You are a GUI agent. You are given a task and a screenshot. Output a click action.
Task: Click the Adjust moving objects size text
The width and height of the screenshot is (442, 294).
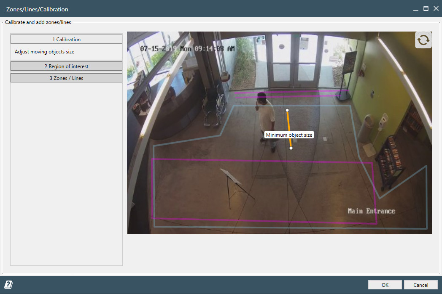point(44,52)
